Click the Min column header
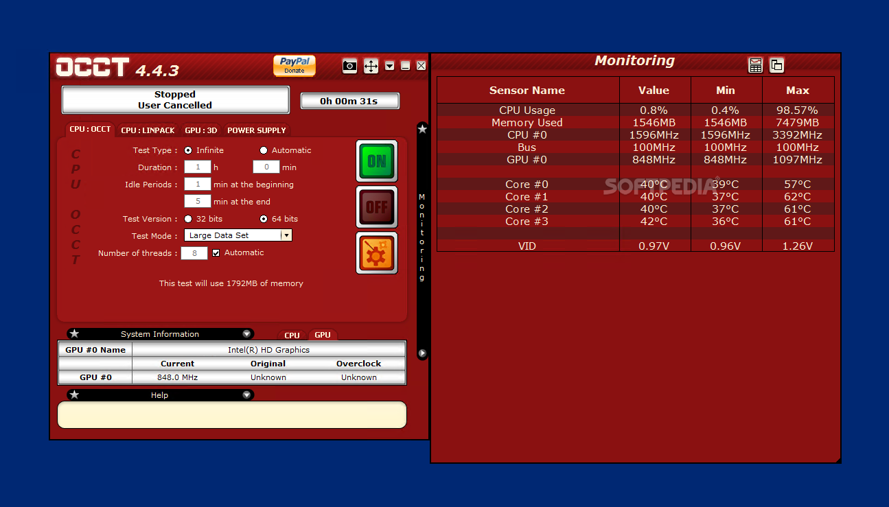 726,91
